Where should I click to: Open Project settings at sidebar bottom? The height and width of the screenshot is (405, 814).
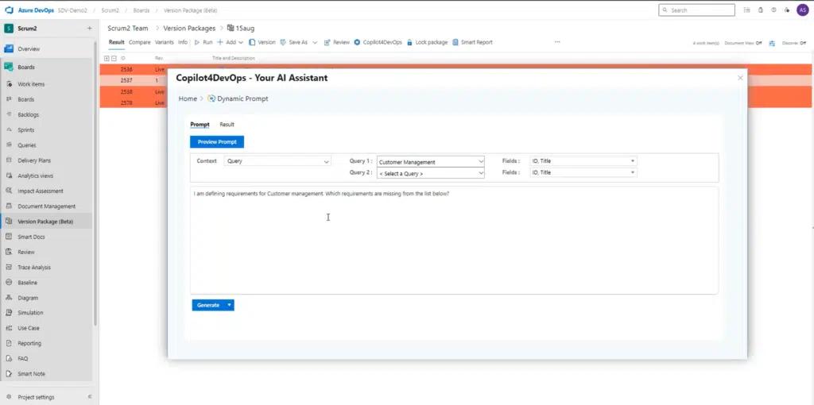(36, 397)
